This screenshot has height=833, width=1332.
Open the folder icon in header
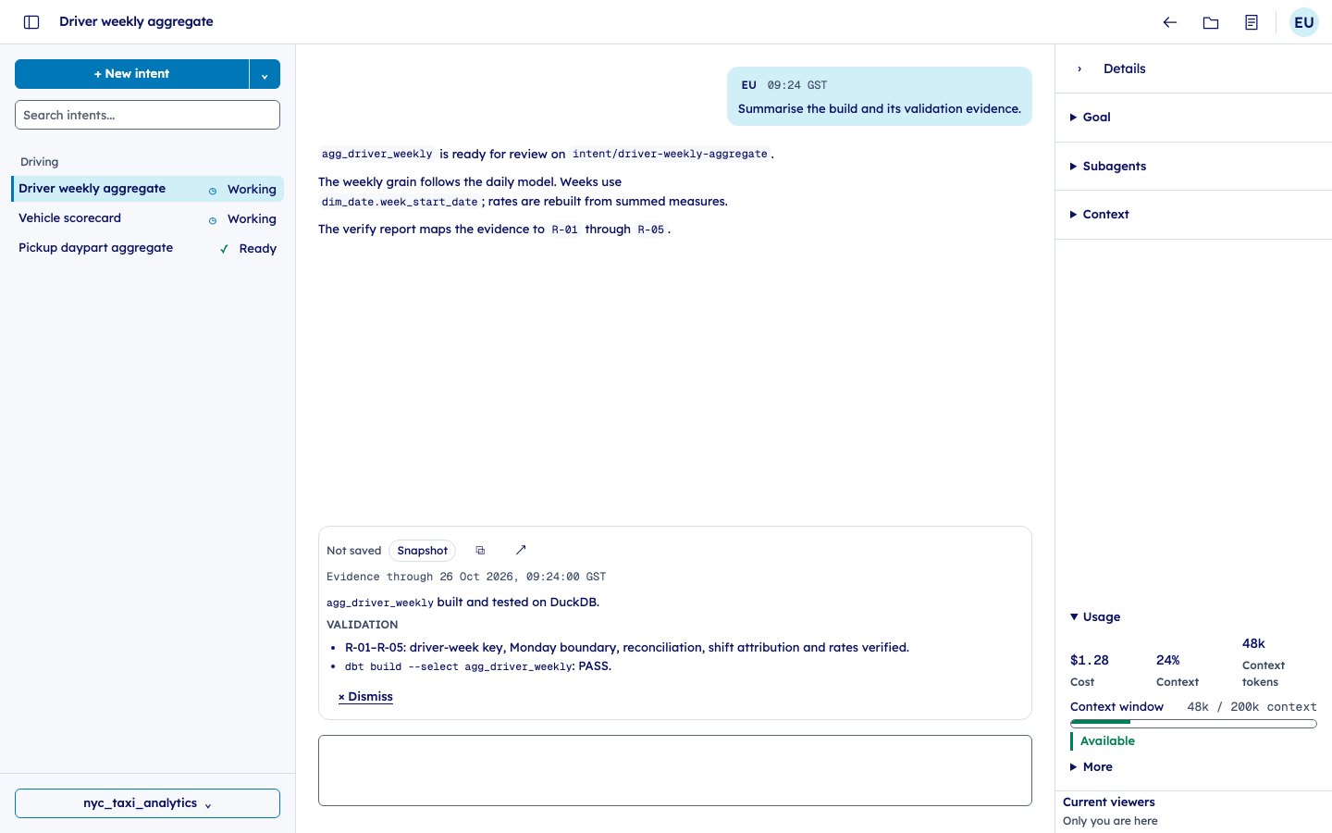click(x=1211, y=22)
